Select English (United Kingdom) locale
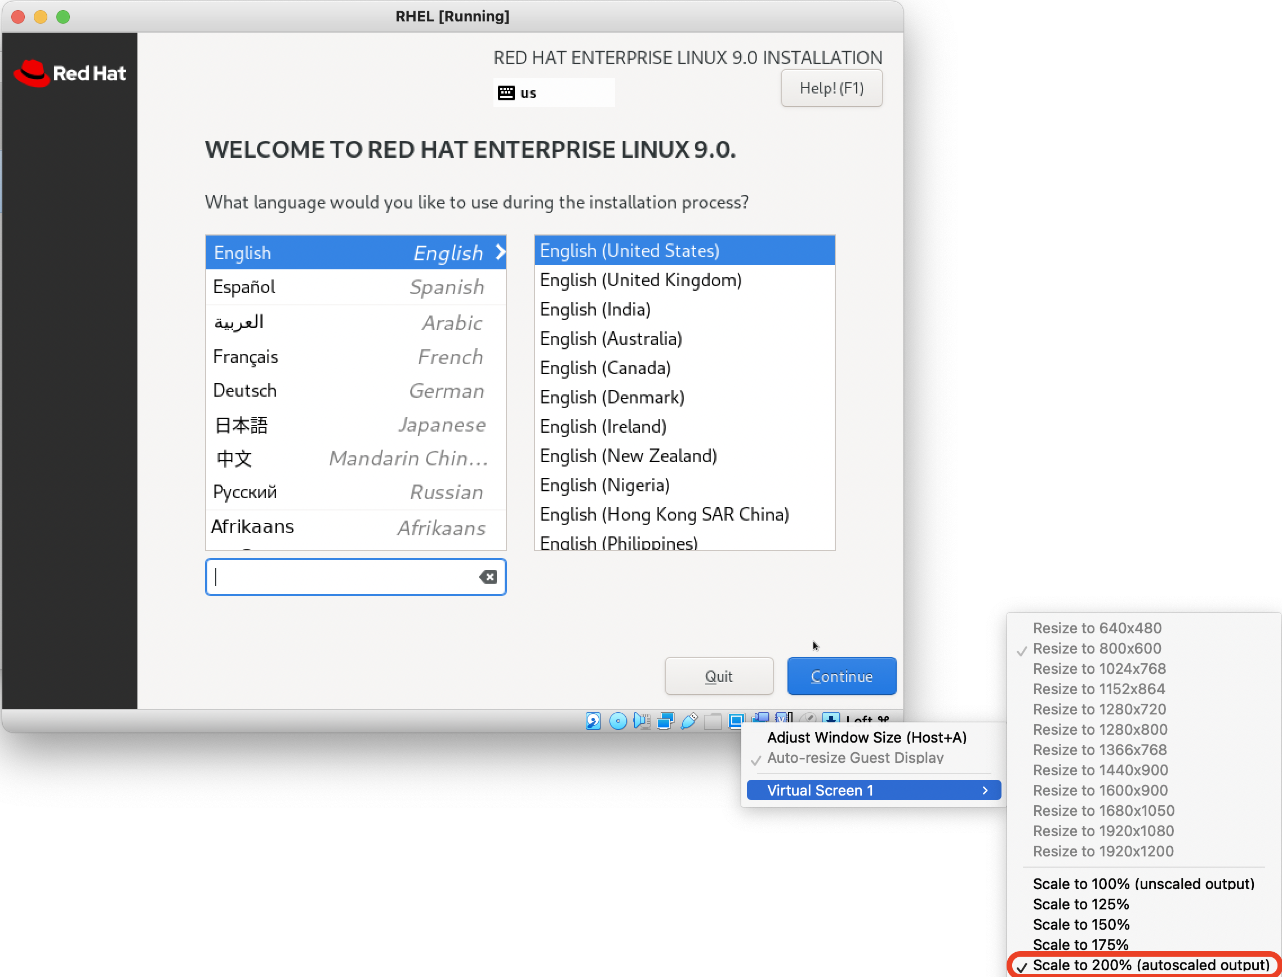The image size is (1282, 977). (x=684, y=279)
